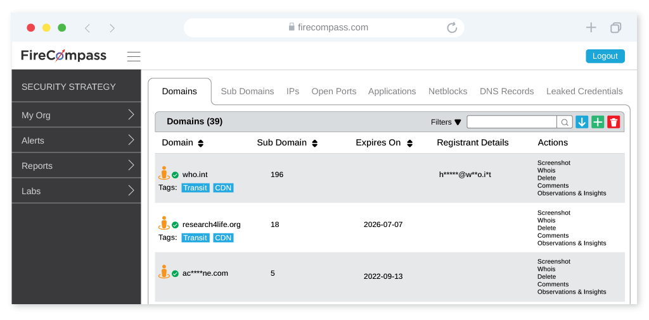Expand the My Org sidebar section
649x320 pixels.
pyautogui.click(x=77, y=115)
